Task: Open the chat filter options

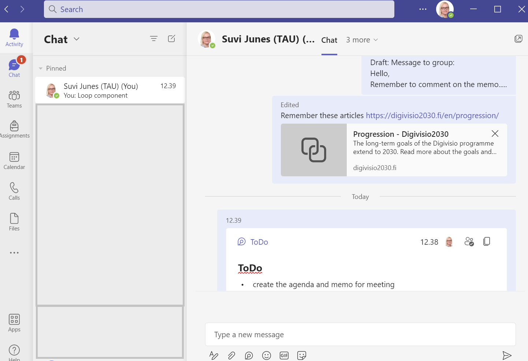Action: [154, 38]
